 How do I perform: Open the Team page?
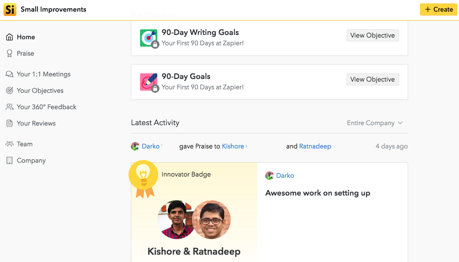point(25,144)
